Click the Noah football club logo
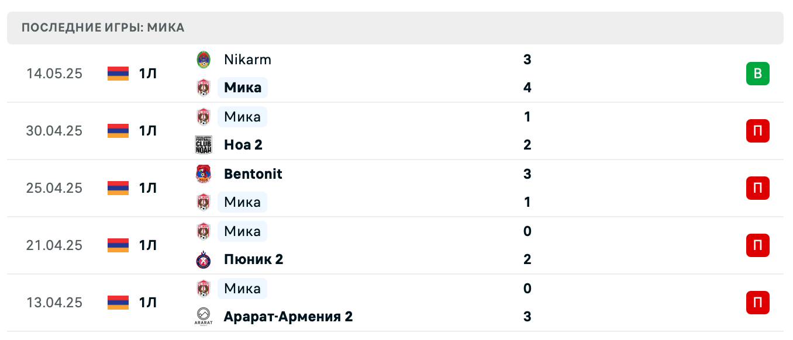This screenshot has height=340, width=793. [x=203, y=145]
